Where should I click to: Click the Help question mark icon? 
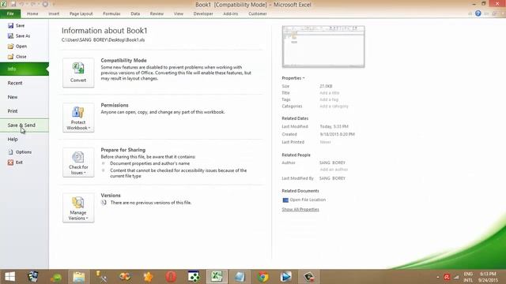click(478, 13)
